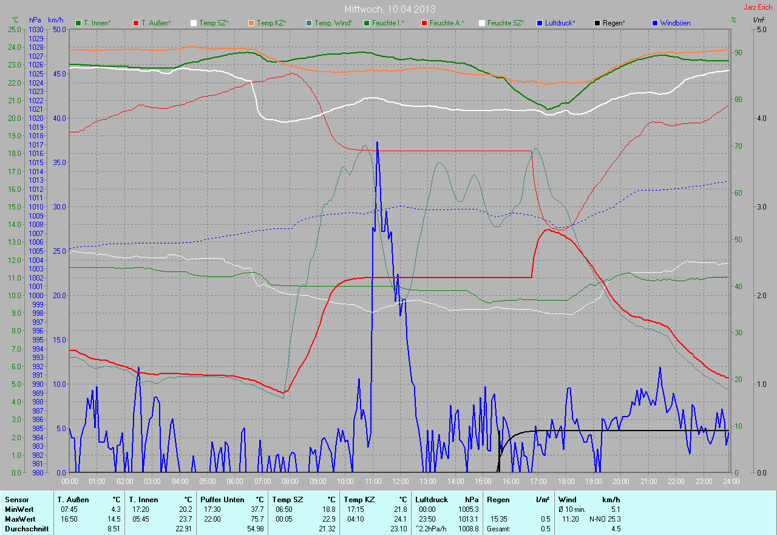Click the green Feuchte I. legend square
This screenshot has width=777, height=535.
[367, 23]
